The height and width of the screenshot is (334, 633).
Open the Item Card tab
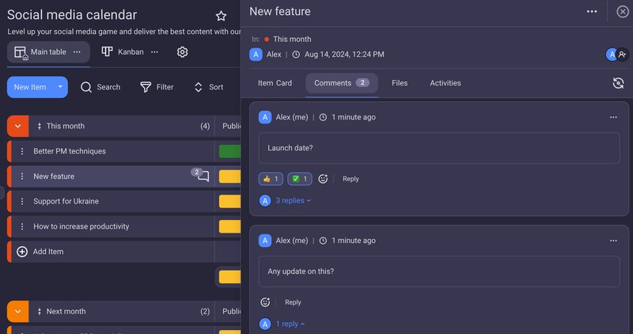275,83
